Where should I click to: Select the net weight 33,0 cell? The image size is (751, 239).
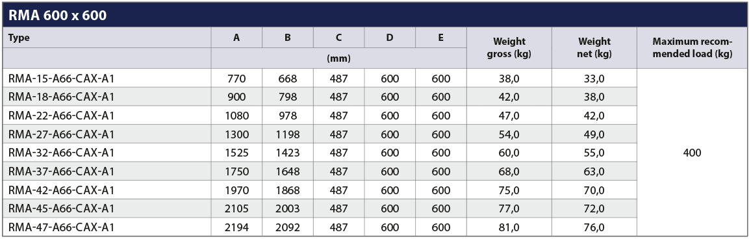(594, 79)
